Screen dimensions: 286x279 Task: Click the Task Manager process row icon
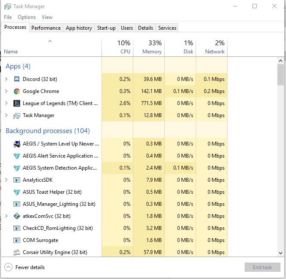click(17, 115)
